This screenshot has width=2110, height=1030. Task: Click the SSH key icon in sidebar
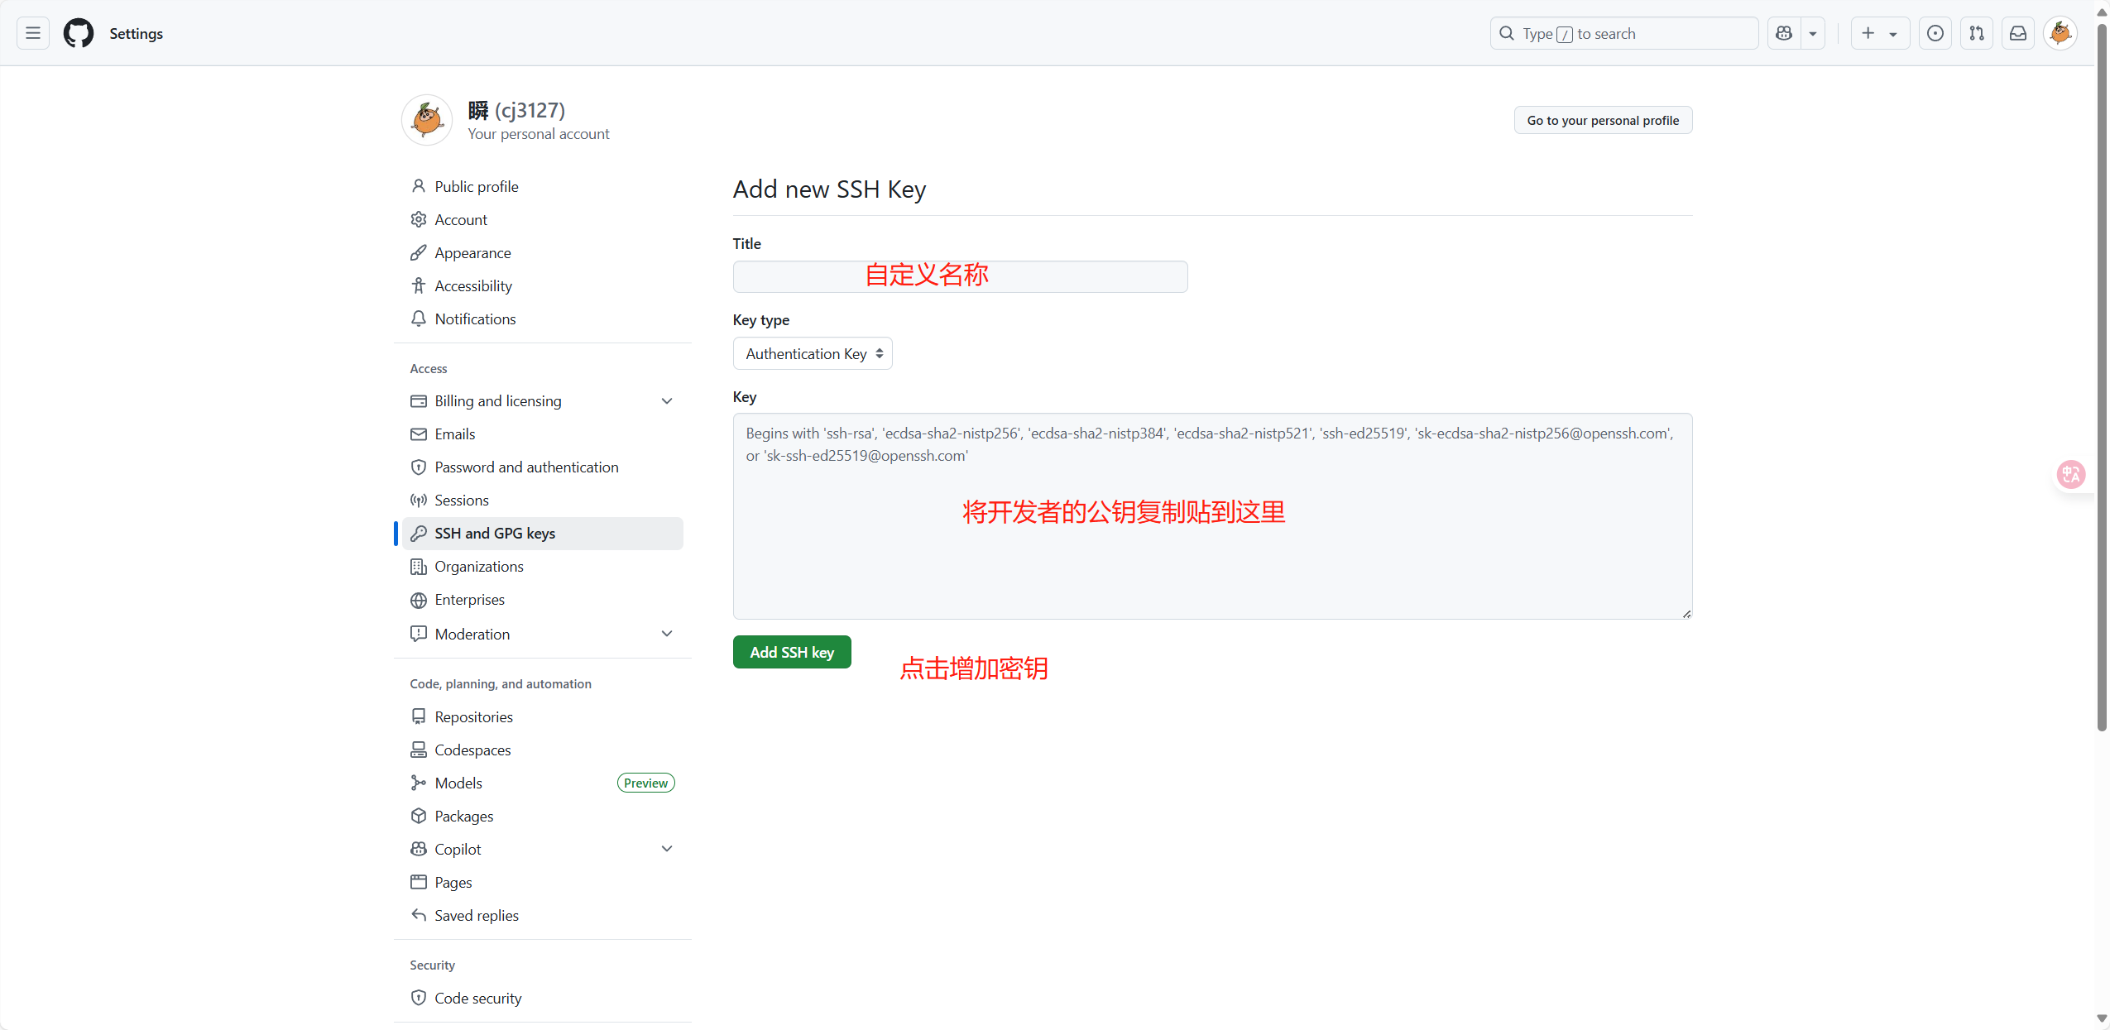coord(419,533)
